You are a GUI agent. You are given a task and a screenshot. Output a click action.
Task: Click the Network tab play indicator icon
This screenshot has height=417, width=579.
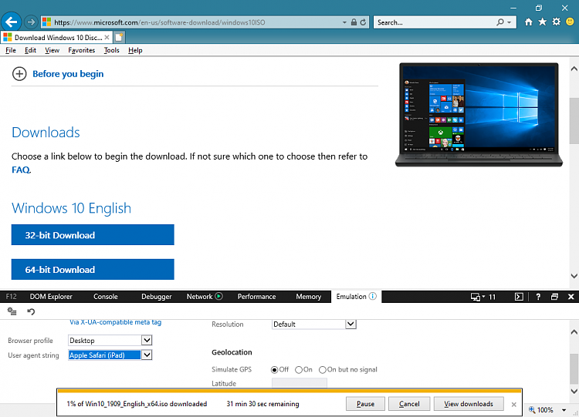(x=219, y=296)
